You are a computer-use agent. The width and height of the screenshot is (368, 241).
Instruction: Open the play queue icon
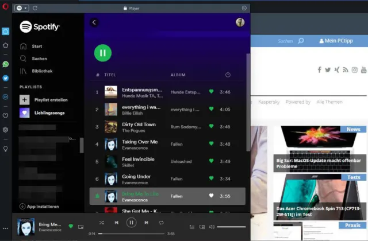click(x=192, y=227)
